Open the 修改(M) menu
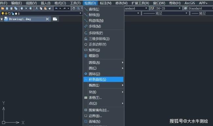Screen dimensions: 213x126 tap(122, 3)
